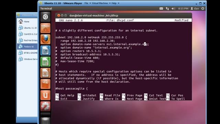Open the Virtual Machine menu

pos(100,3)
